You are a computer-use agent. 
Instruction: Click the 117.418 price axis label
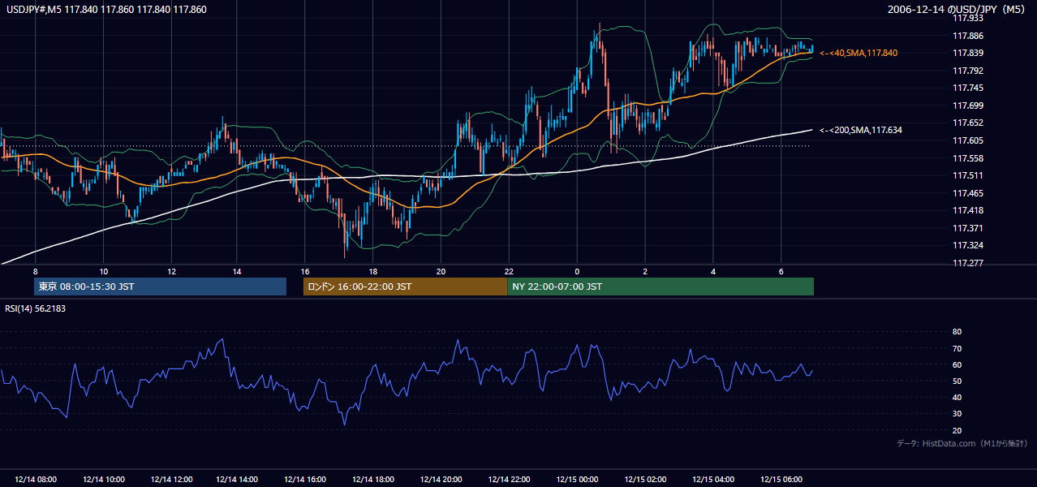pyautogui.click(x=967, y=210)
